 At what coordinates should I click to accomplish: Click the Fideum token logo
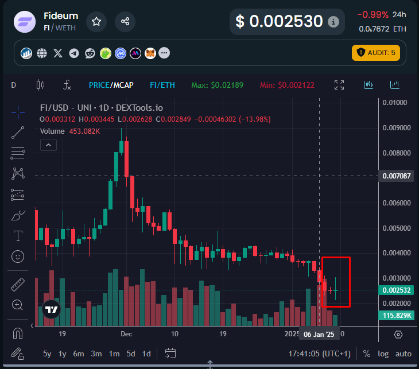point(25,22)
